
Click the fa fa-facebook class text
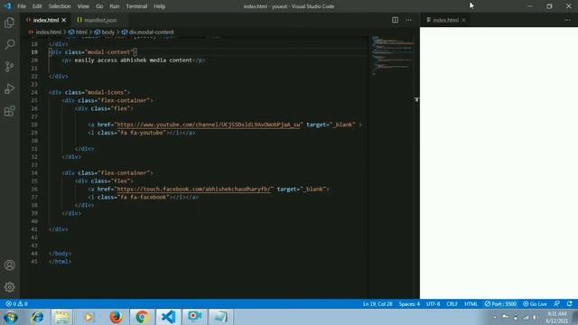pos(144,197)
